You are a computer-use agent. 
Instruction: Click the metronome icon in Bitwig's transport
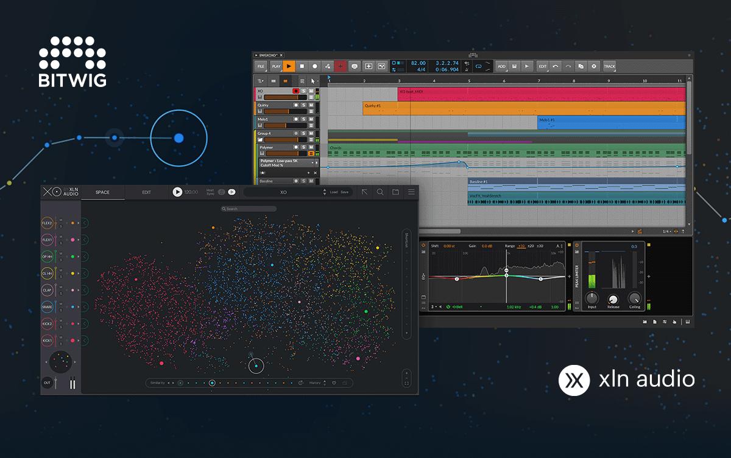[x=355, y=66]
